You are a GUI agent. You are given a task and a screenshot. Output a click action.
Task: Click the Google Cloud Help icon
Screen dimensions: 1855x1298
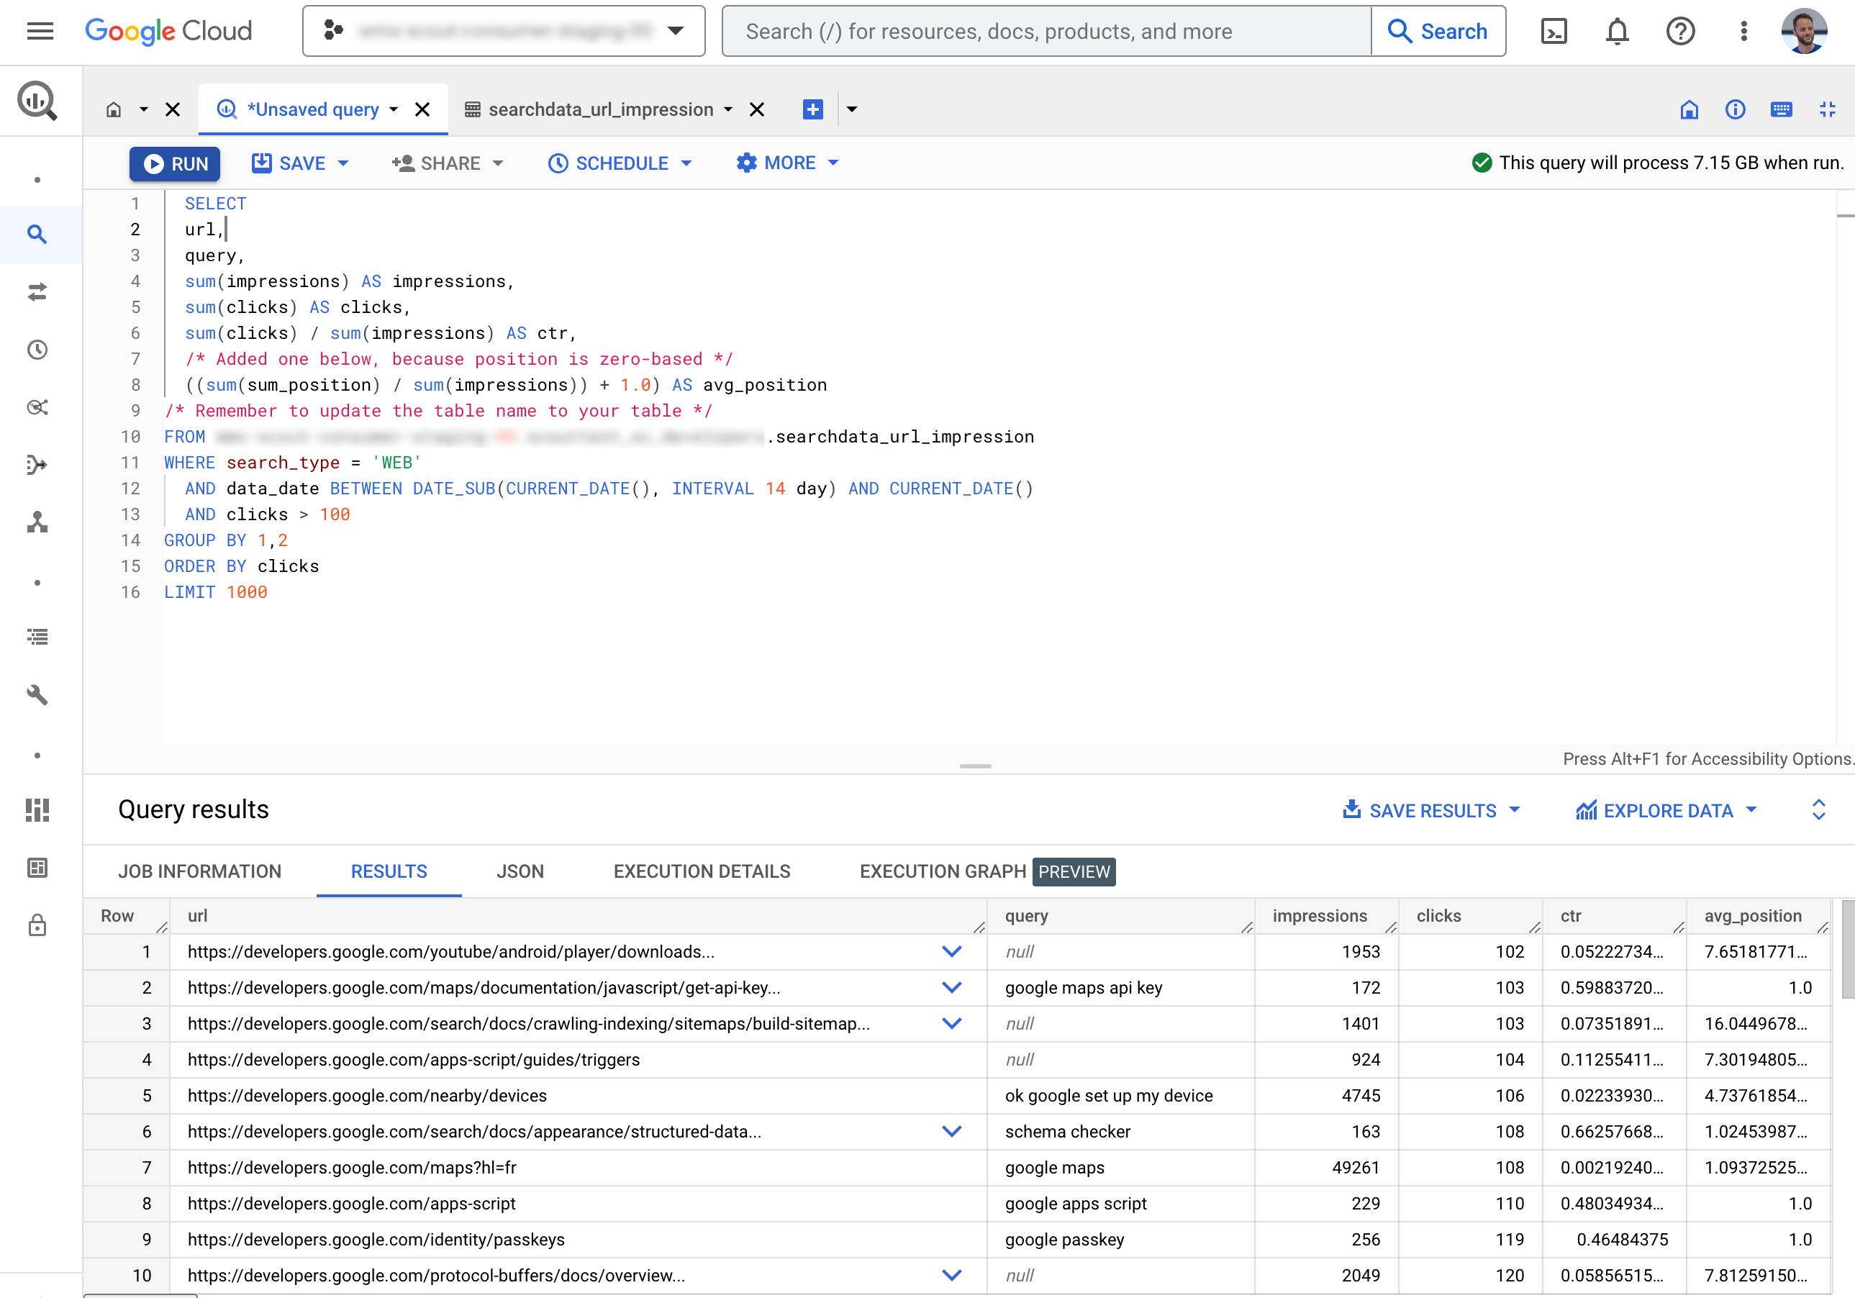[x=1680, y=31]
